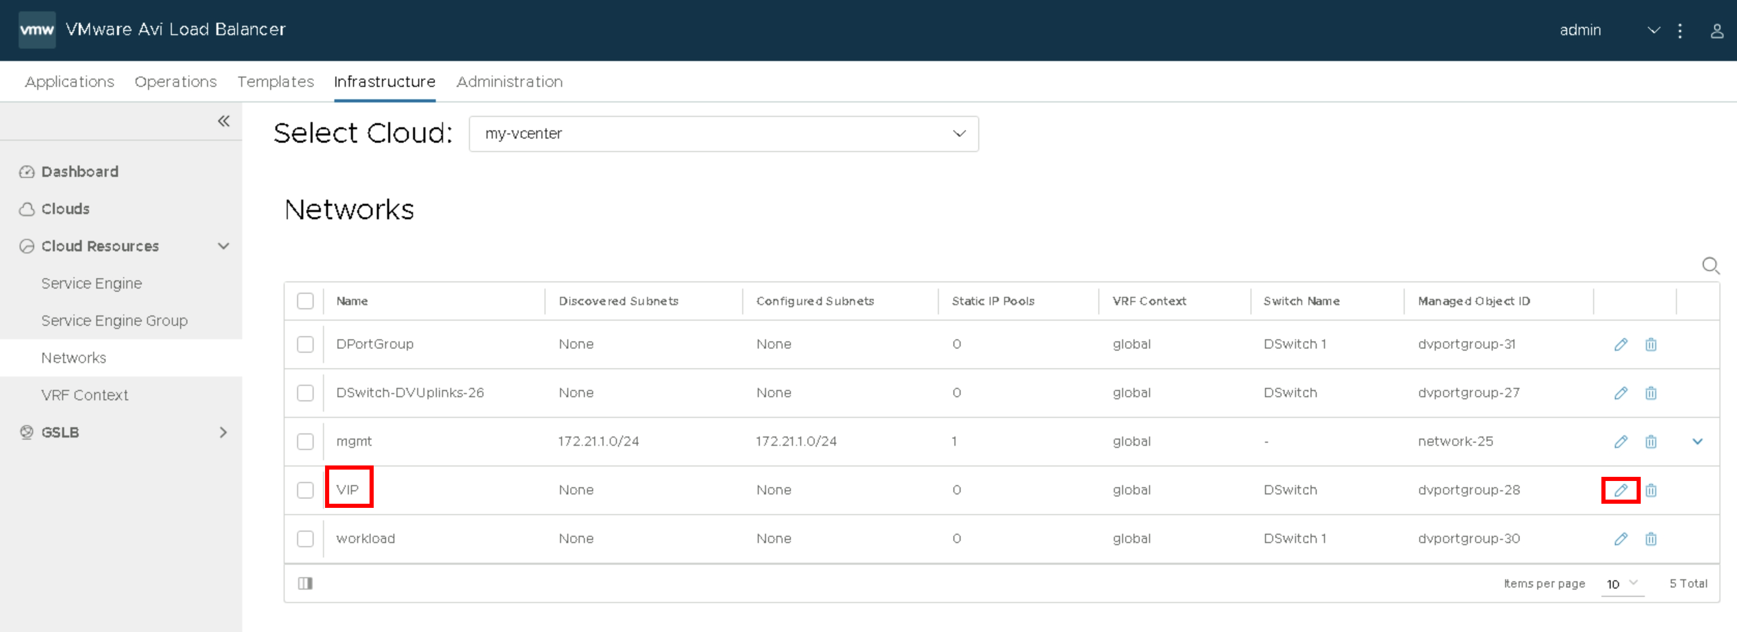Click the mgmt network name
Screen dimensions: 1737x632
coord(354,441)
